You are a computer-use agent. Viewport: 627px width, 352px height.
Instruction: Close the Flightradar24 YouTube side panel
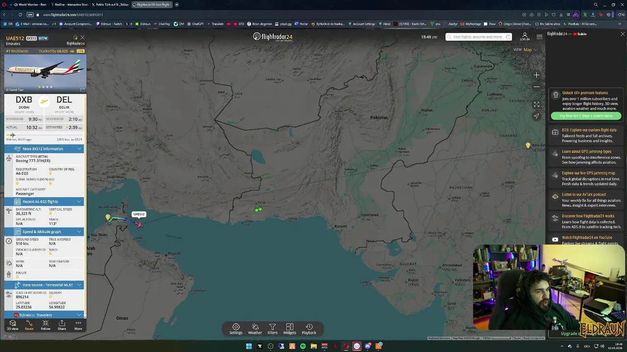623,34
